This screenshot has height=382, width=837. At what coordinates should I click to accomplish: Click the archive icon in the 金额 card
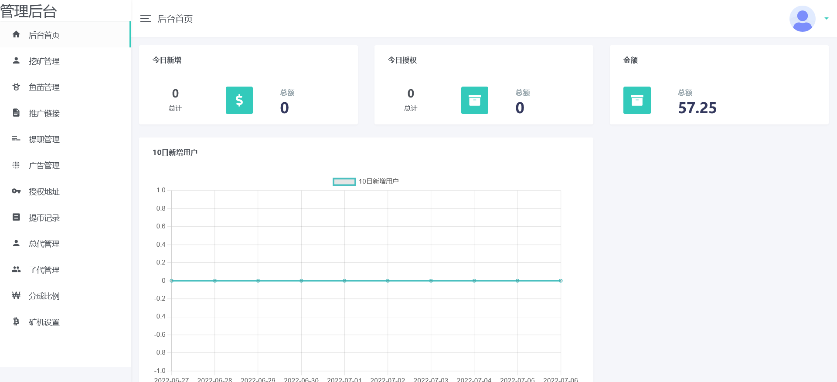(637, 100)
